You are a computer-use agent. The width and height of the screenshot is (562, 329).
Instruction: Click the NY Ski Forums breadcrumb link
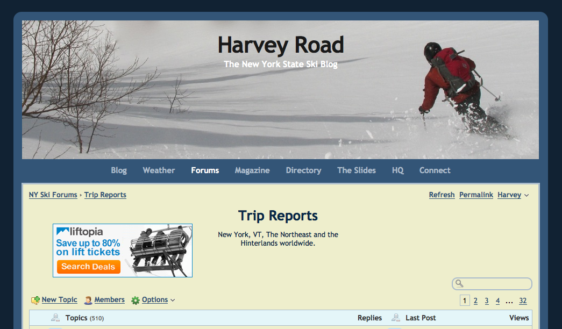tap(53, 195)
